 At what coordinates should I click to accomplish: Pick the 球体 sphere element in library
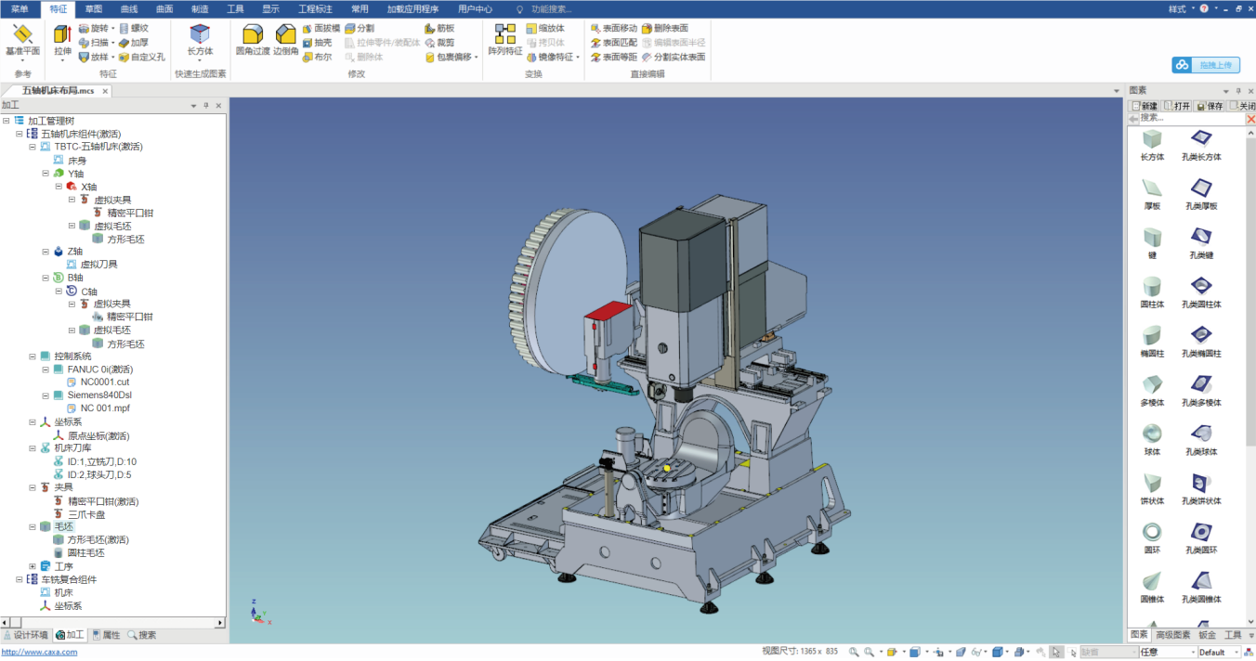click(x=1152, y=434)
